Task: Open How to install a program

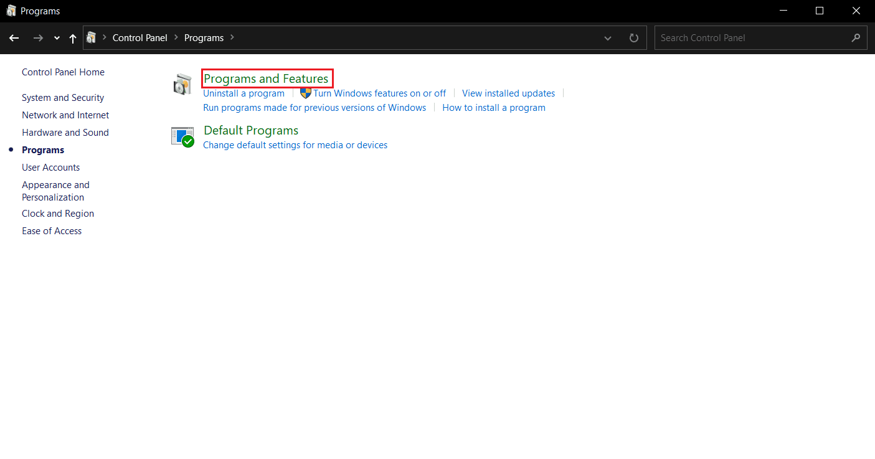Action: pos(493,107)
